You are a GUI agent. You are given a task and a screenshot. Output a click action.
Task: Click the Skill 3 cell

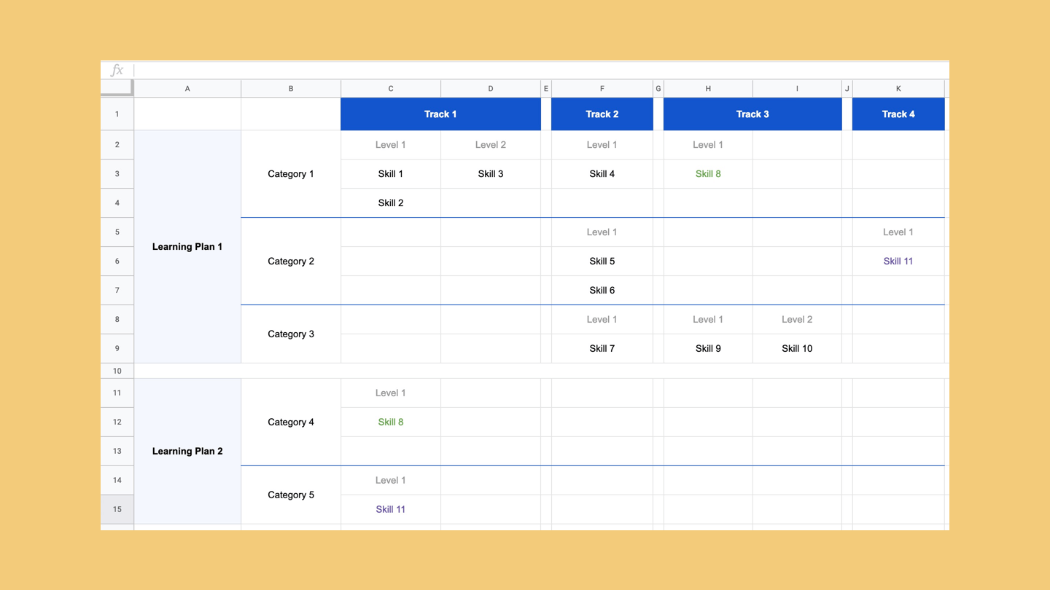point(491,174)
